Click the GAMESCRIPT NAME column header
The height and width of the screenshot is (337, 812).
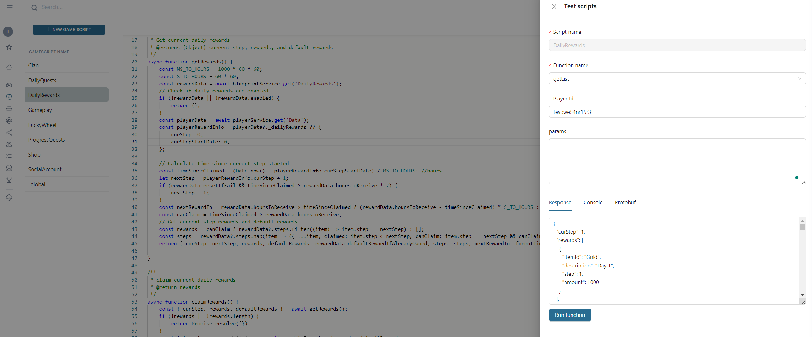[49, 52]
